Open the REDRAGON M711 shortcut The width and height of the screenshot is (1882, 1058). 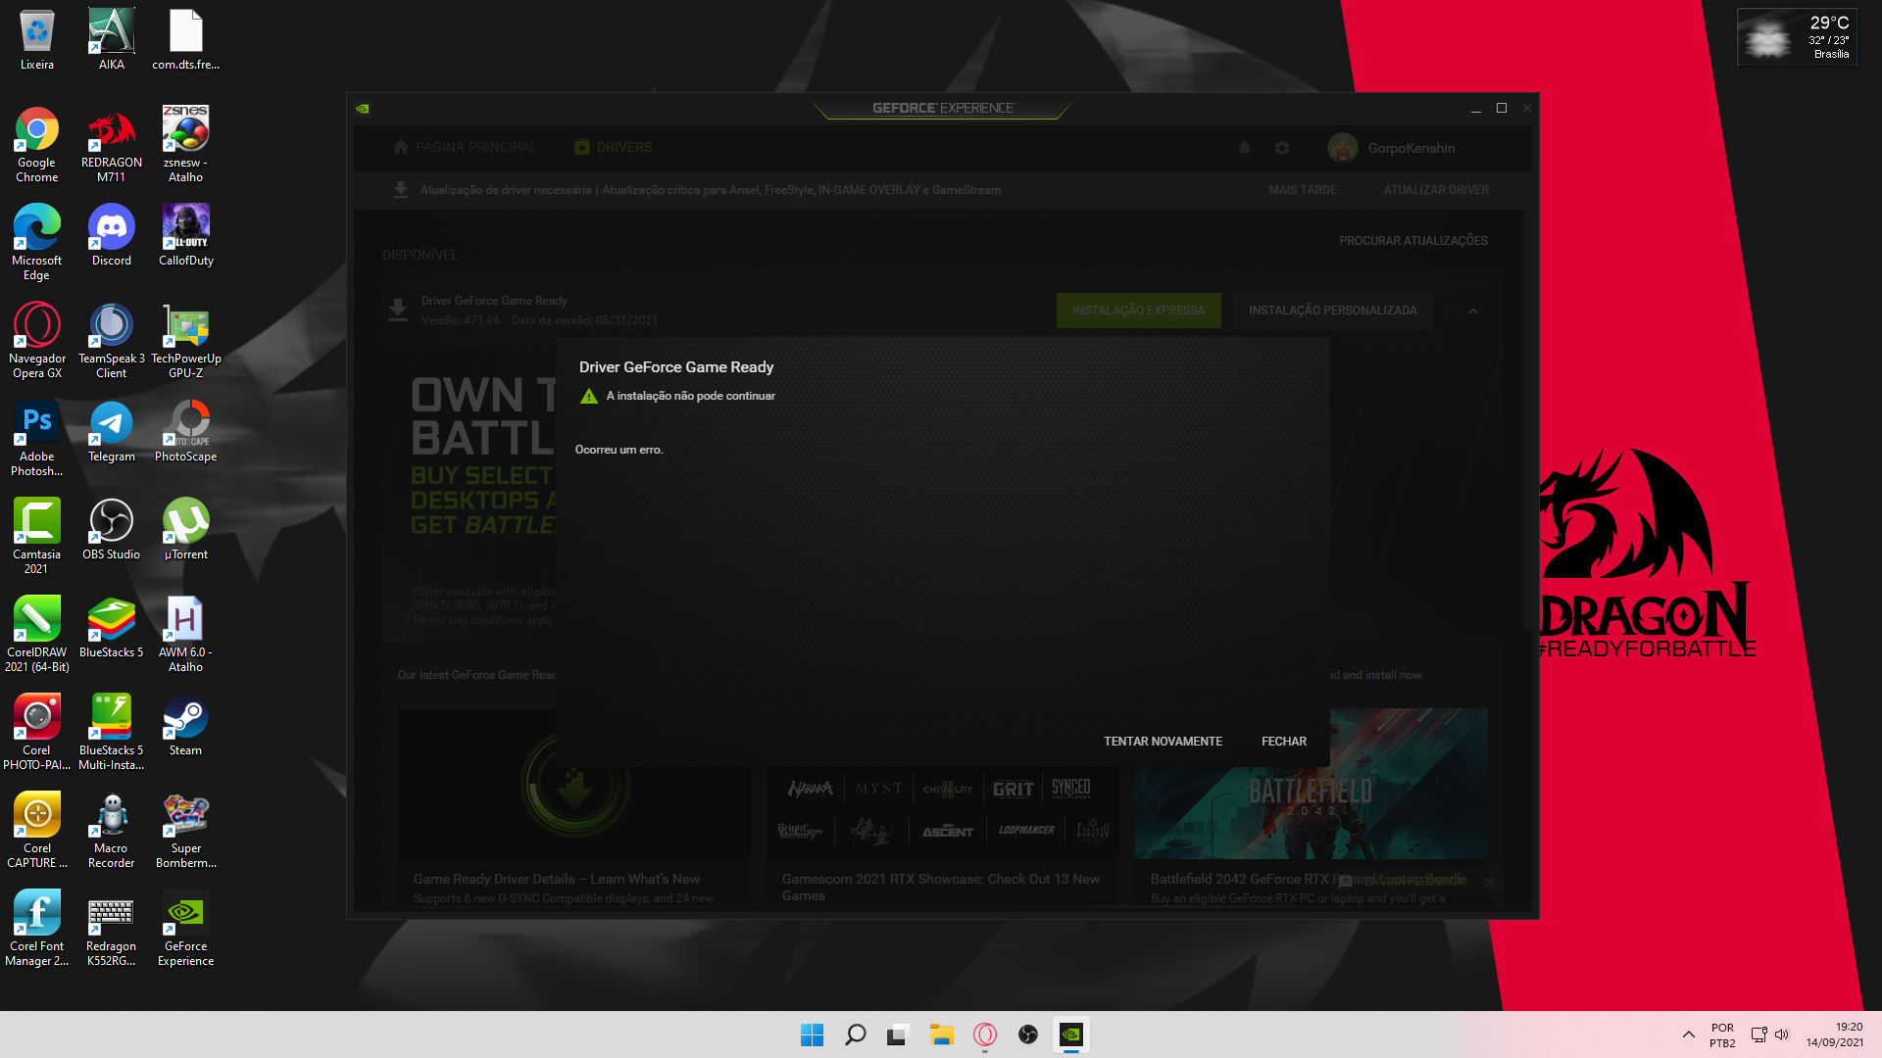click(111, 145)
